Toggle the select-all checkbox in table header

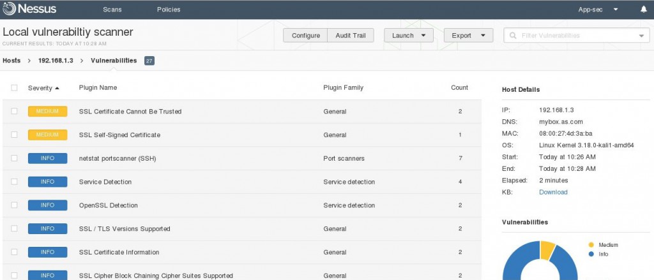14,87
